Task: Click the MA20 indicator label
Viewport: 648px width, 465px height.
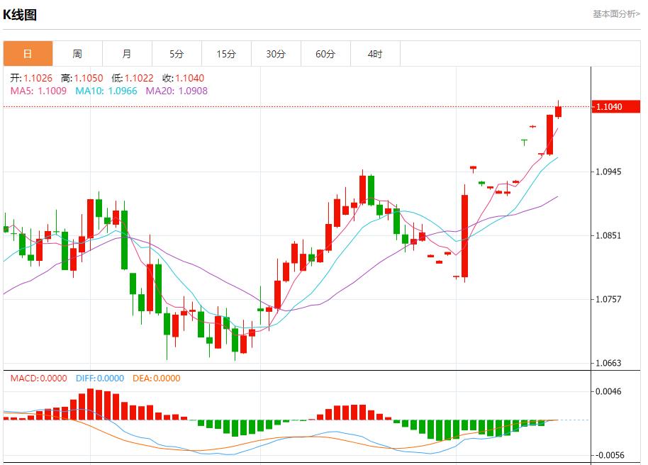Action: pos(177,91)
